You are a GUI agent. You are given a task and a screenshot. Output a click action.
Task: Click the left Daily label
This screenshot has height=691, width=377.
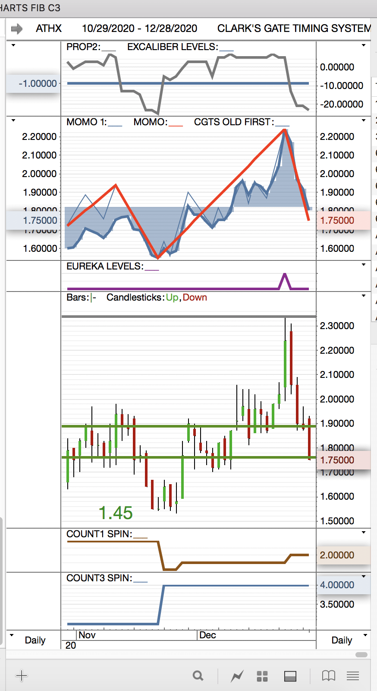(x=35, y=640)
